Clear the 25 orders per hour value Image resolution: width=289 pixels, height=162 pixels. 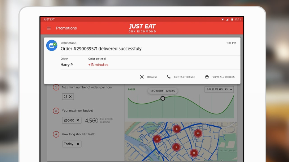[70, 96]
